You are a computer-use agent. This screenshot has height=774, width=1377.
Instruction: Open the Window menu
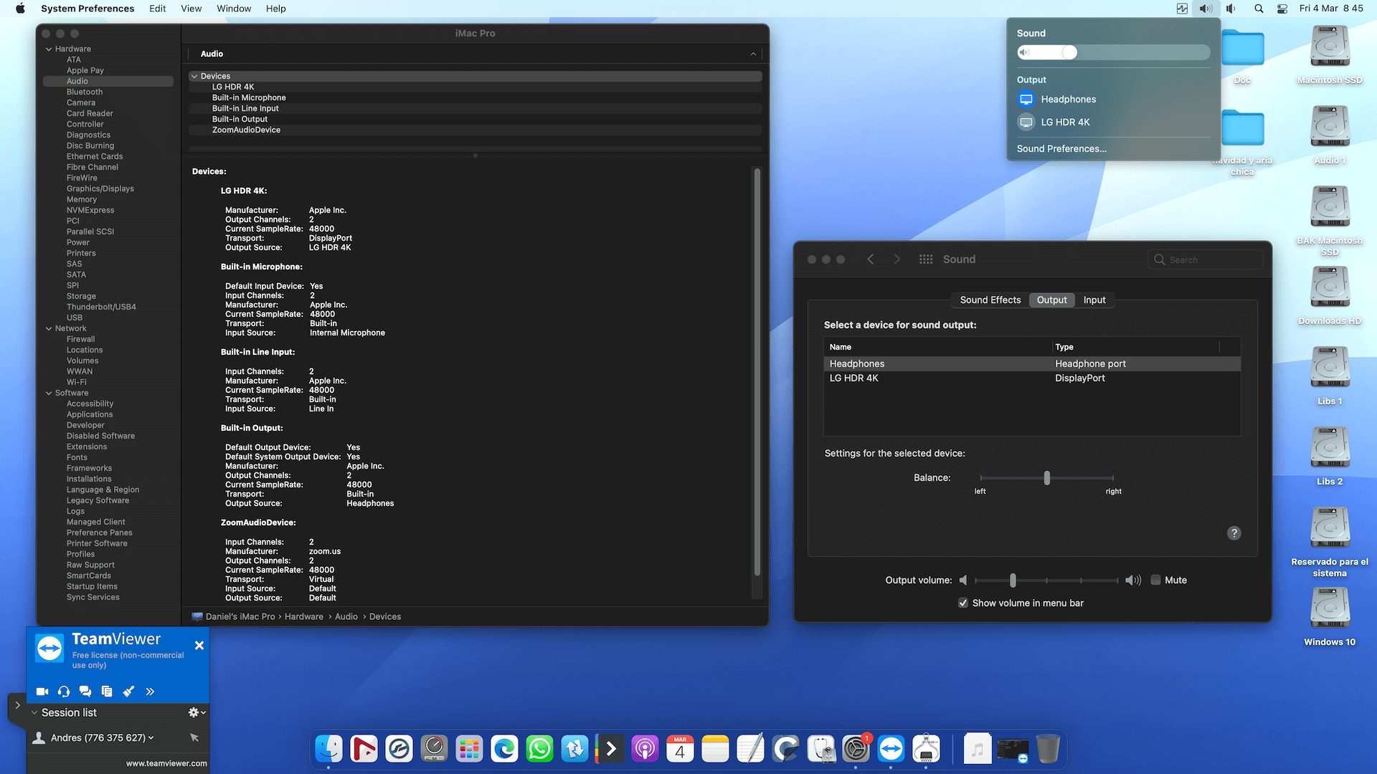coord(234,9)
